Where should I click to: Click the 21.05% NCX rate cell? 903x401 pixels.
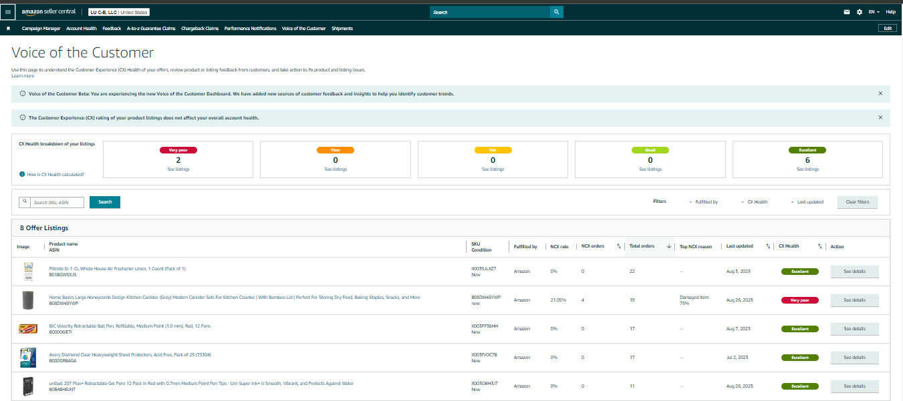558,300
